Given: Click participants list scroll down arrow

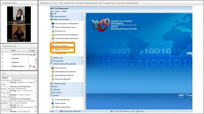Looking at the screenshot, I should [x=36, y=69].
